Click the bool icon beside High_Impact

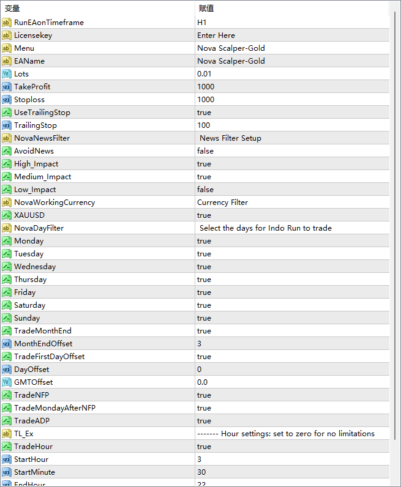[7, 164]
